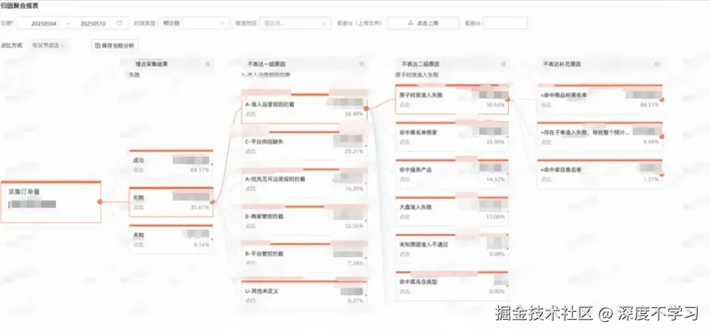Open the 收货地区 select dropdown
Image resolution: width=710 pixels, height=333 pixels.
click(295, 23)
